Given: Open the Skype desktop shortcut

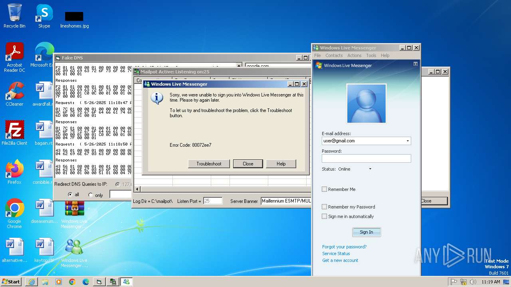Looking at the screenshot, I should 44,16.
